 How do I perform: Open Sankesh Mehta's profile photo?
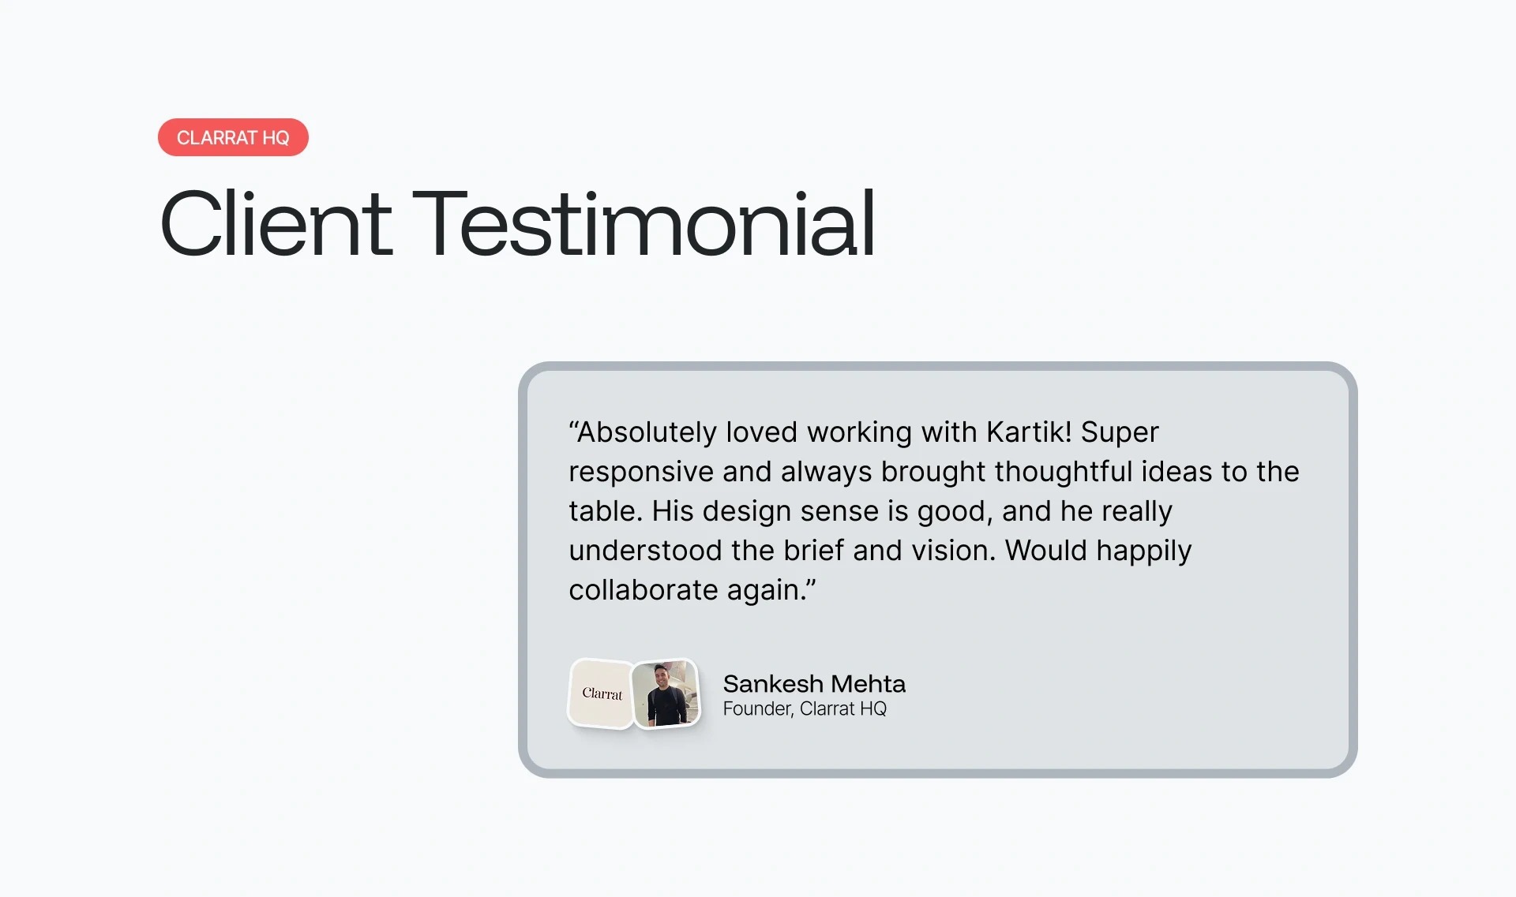pos(666,693)
